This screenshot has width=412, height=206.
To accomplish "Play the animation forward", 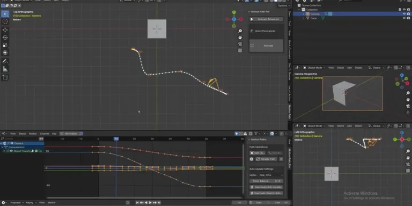I will [150, 203].
